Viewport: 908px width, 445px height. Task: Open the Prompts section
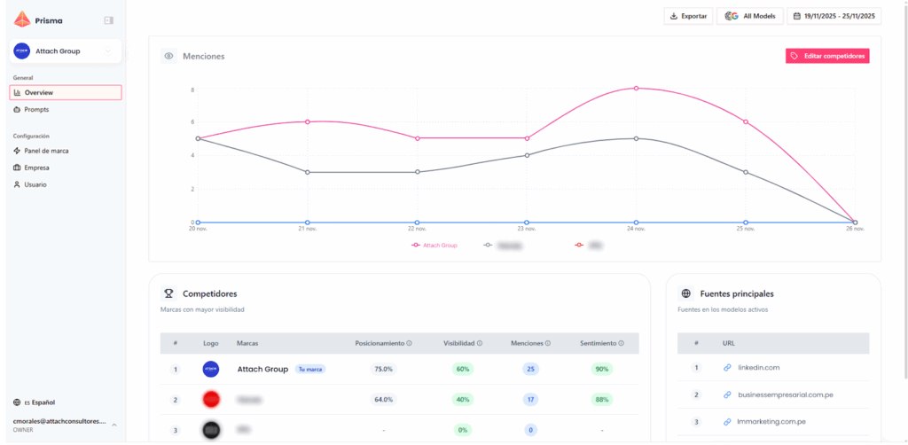coord(36,110)
